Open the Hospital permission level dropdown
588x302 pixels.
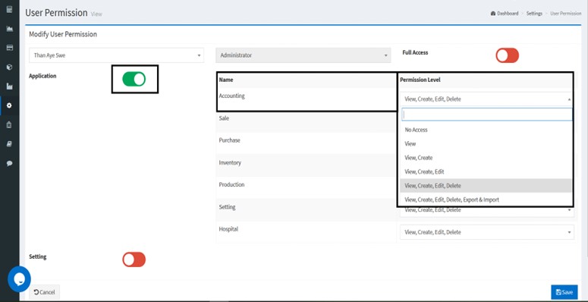487,232
